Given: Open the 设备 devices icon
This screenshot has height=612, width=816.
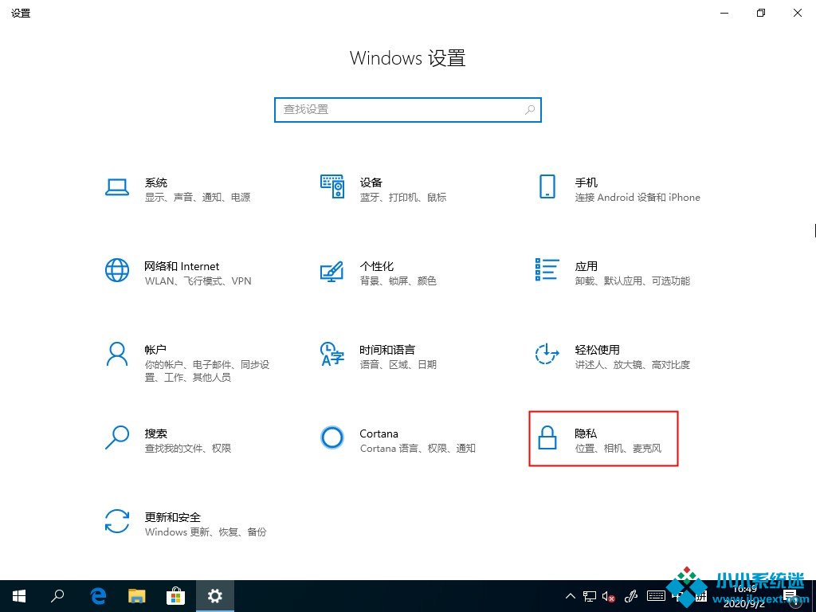Looking at the screenshot, I should coord(332,186).
